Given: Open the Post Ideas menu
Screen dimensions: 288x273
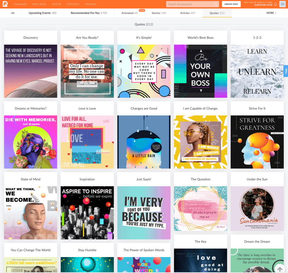Looking at the screenshot, I should (39, 4).
